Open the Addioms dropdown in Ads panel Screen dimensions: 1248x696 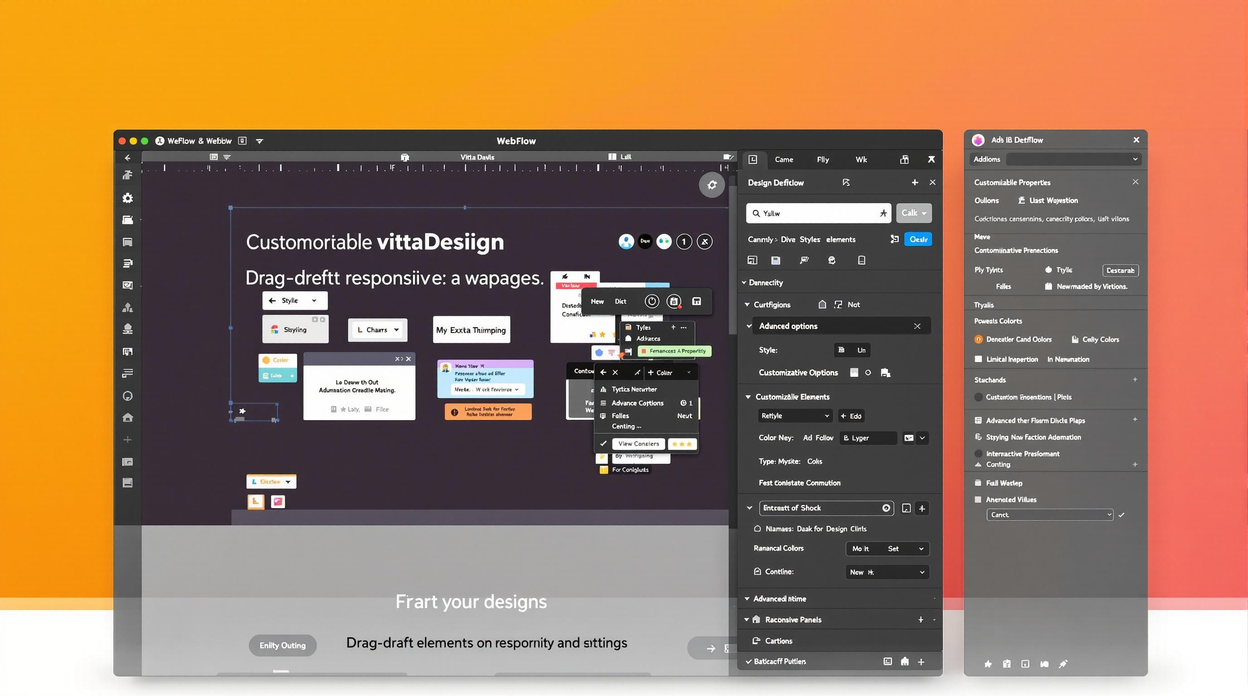click(x=1073, y=159)
